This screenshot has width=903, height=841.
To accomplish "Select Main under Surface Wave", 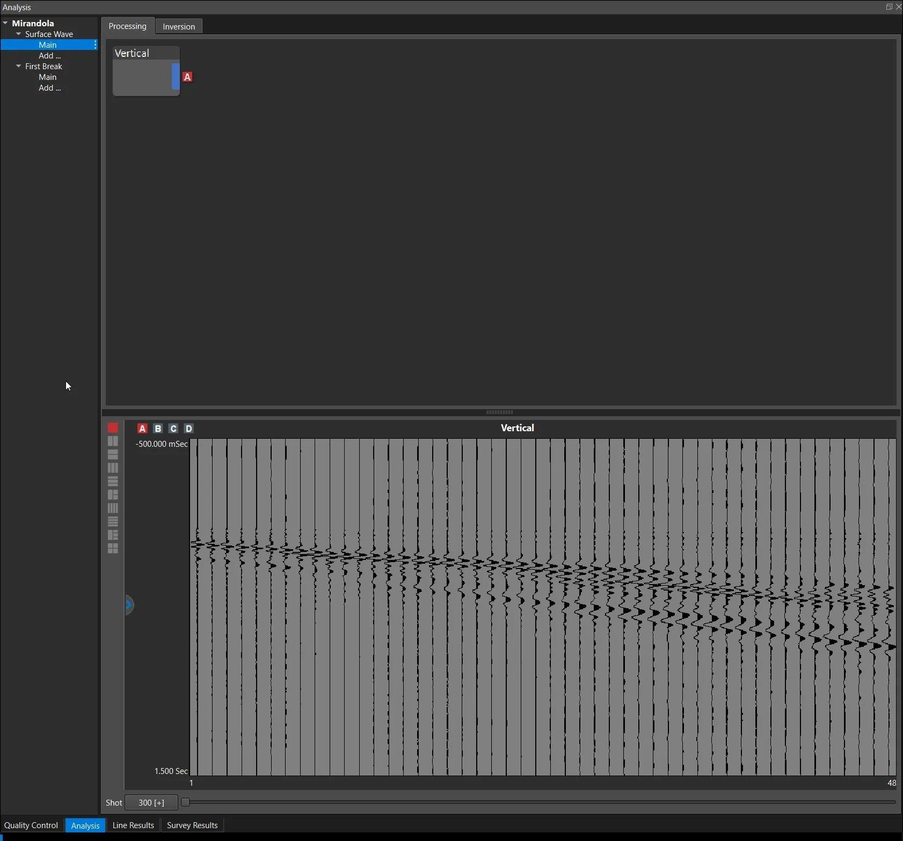I will click(47, 45).
